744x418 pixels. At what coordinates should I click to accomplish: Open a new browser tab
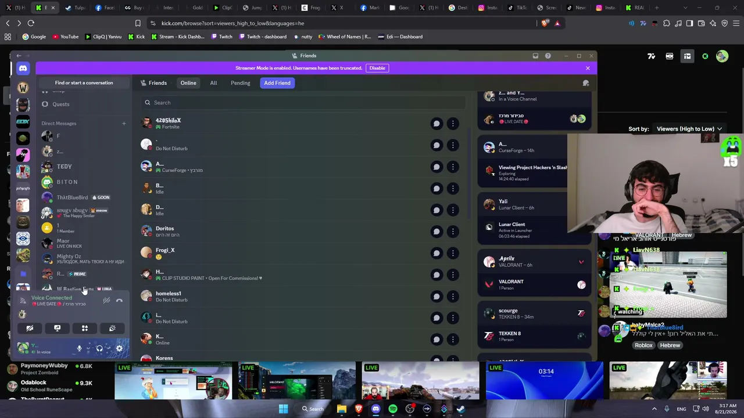pyautogui.click(x=657, y=8)
